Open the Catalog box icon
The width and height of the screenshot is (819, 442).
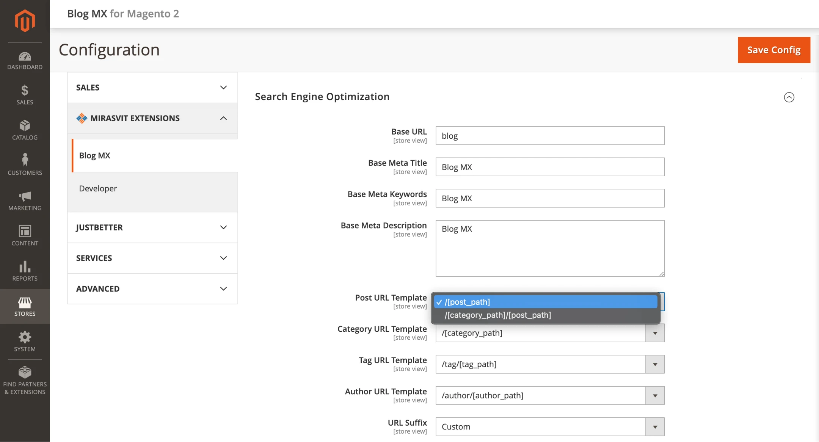pos(25,130)
